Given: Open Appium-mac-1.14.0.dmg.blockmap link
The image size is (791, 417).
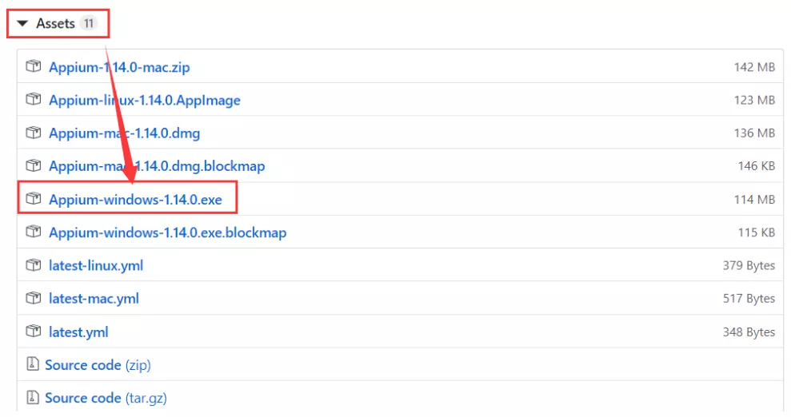Looking at the screenshot, I should click(x=157, y=165).
